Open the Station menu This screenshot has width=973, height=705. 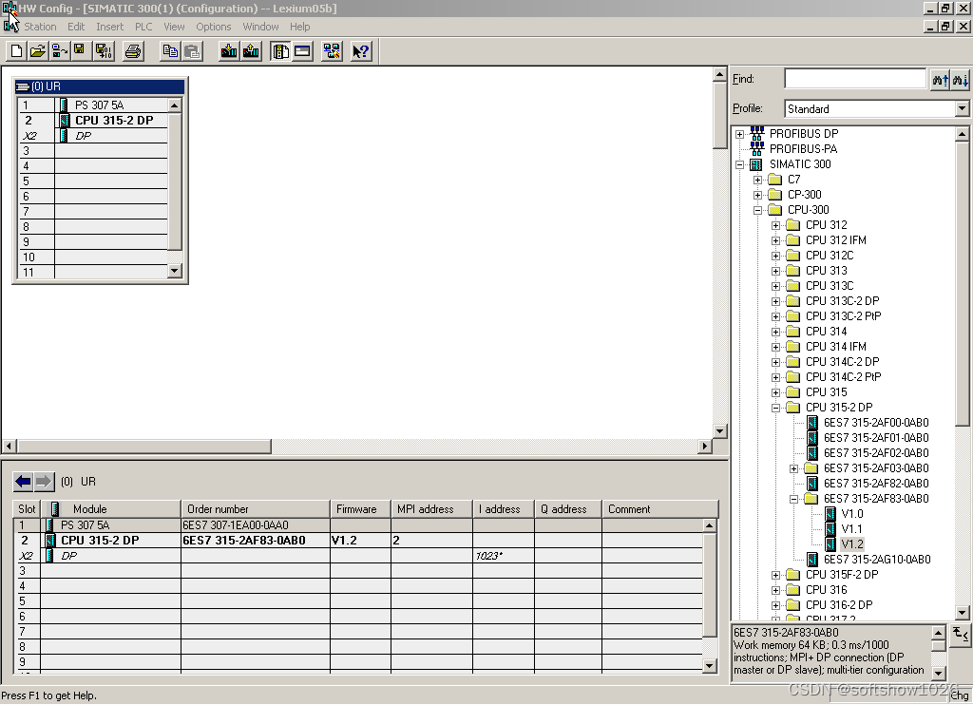(40, 27)
